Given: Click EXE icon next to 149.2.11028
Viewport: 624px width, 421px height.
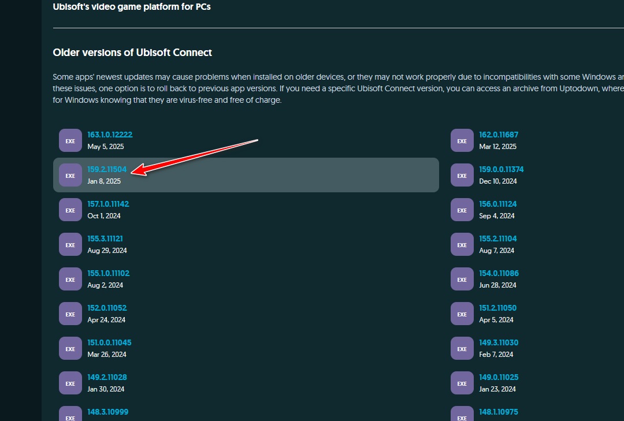Looking at the screenshot, I should [x=70, y=383].
